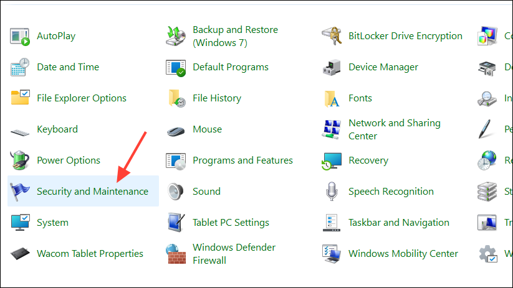
Task: Open the System monitor icon
Action: click(x=20, y=222)
